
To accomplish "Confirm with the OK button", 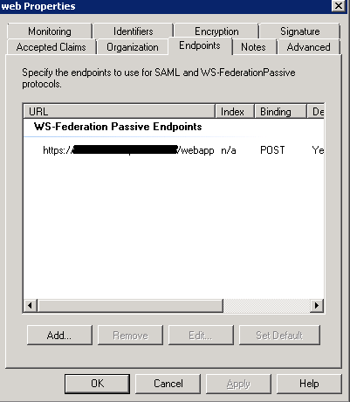I will [x=97, y=384].
